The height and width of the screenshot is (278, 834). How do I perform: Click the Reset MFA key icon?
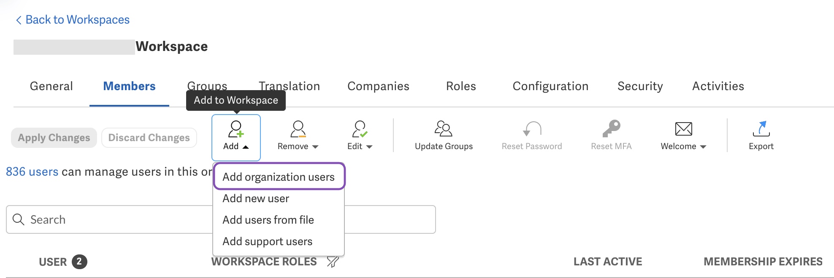[x=611, y=128]
